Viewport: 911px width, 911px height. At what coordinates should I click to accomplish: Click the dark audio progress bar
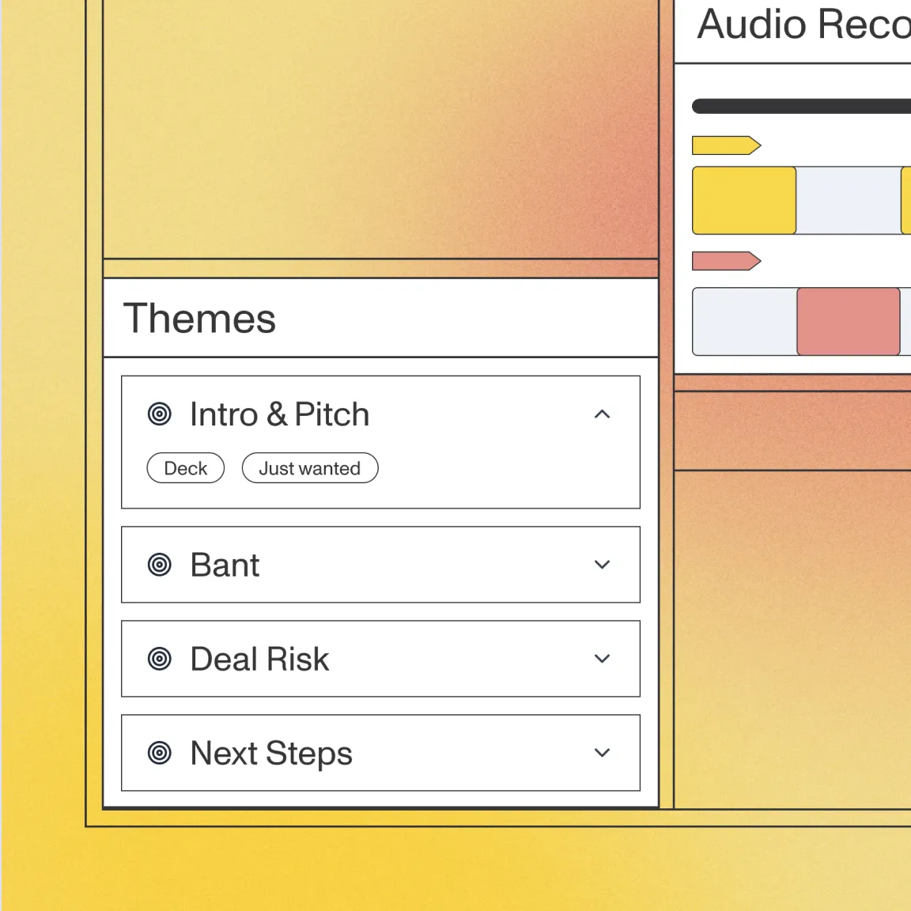point(800,106)
